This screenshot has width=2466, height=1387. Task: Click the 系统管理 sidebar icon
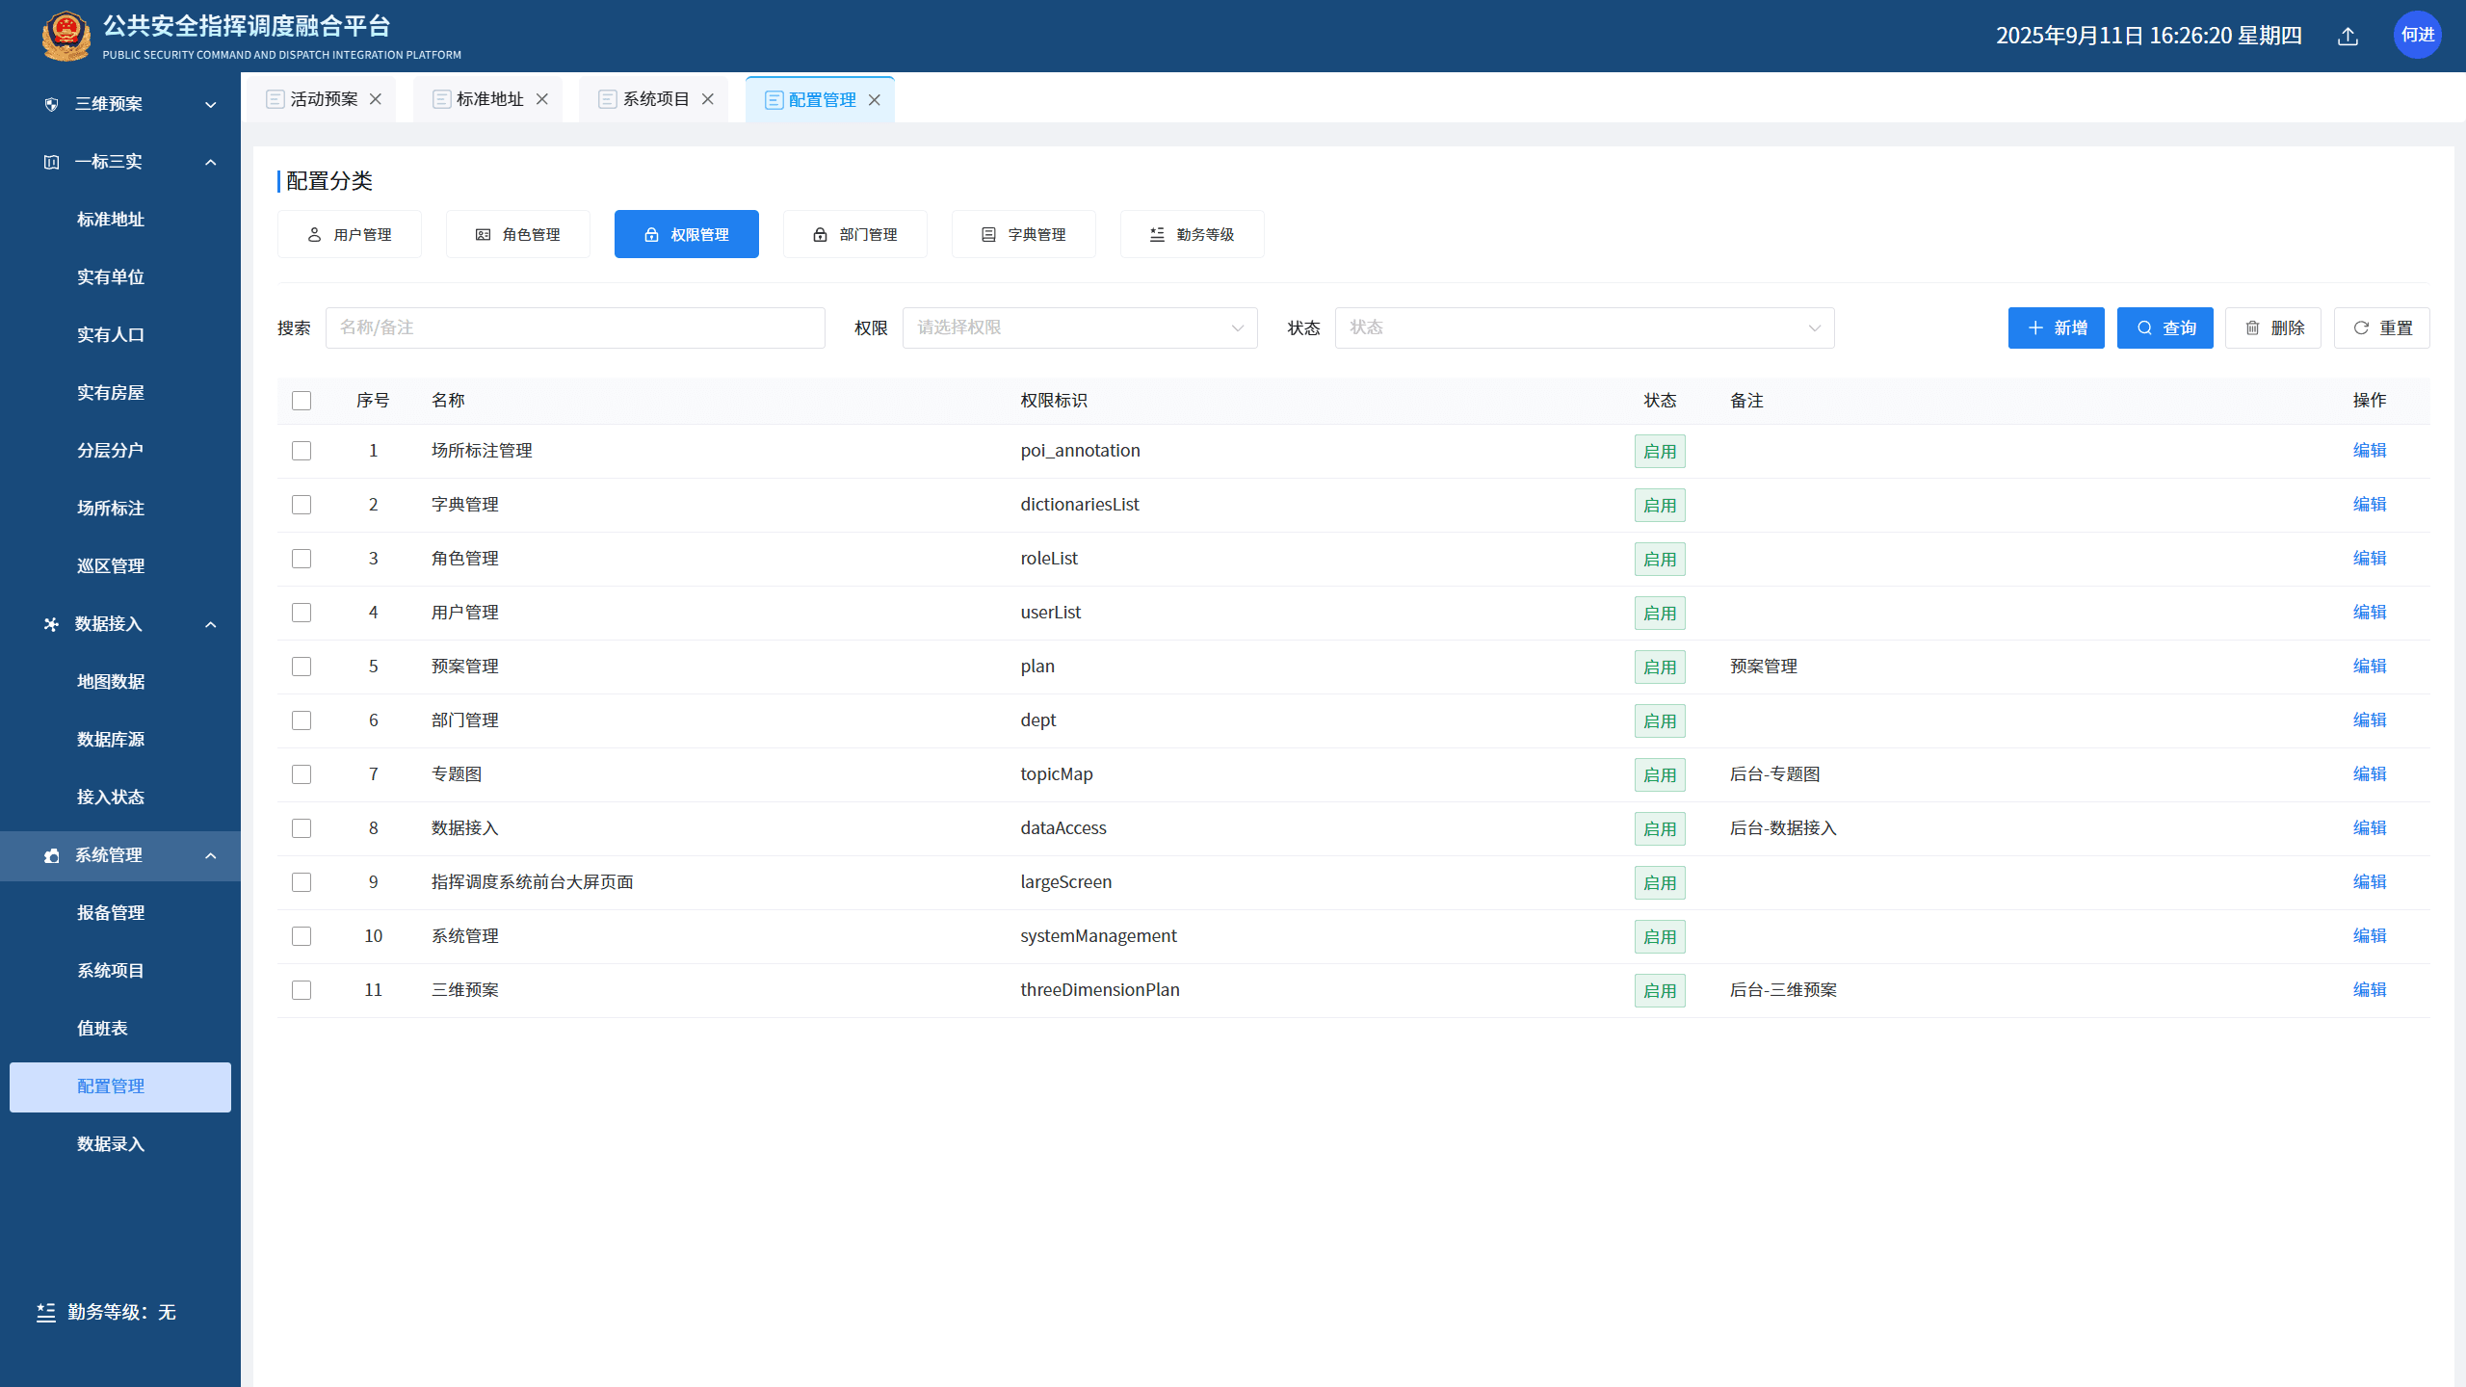tap(52, 855)
